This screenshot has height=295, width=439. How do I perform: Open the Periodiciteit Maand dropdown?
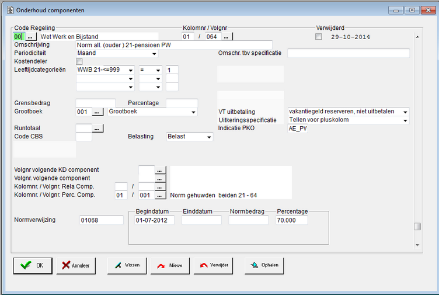click(x=154, y=54)
